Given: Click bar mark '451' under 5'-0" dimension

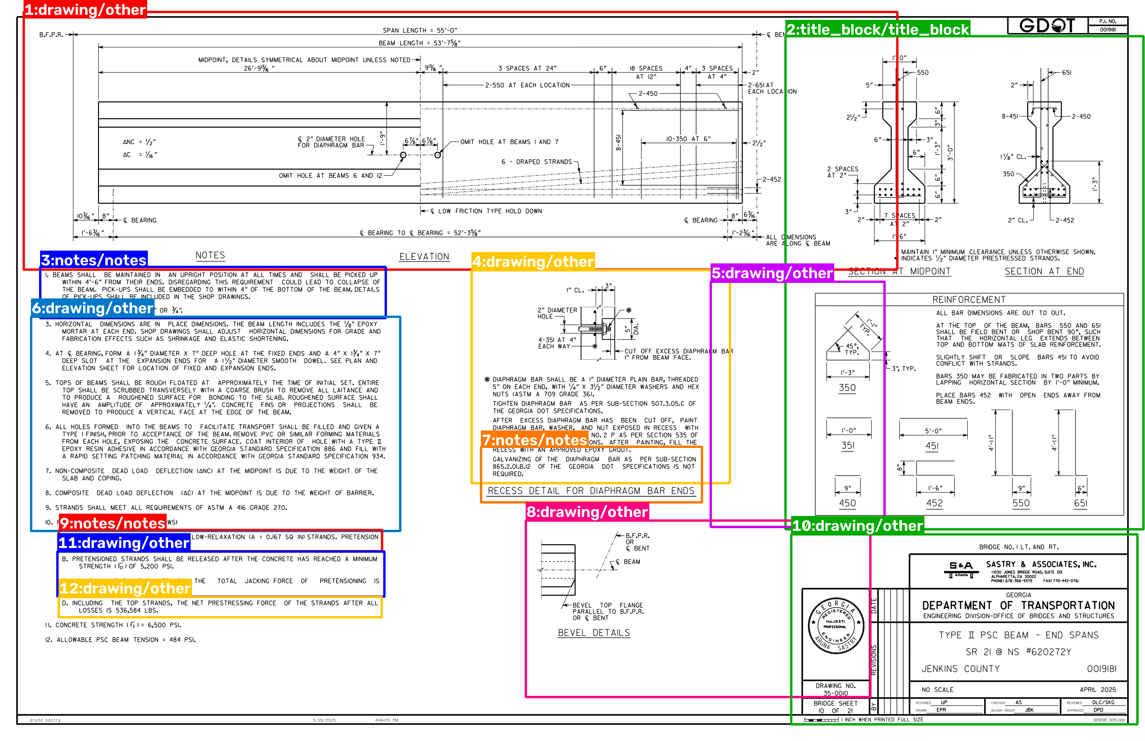Looking at the screenshot, I should click(933, 446).
